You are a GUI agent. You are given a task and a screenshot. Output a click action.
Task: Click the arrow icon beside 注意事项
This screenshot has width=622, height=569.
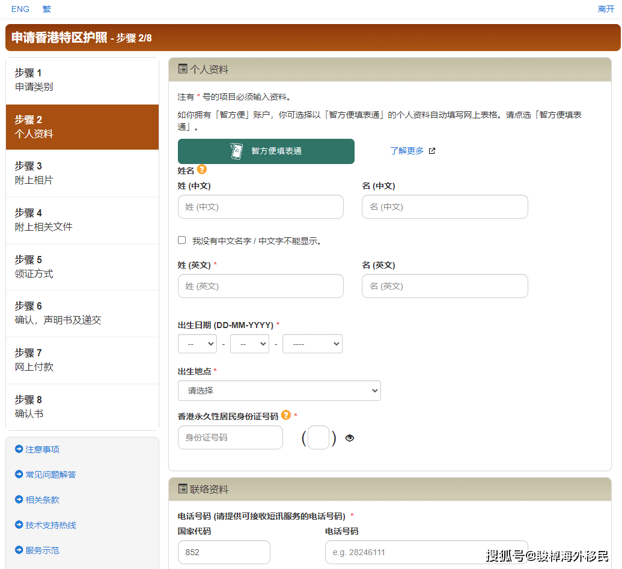[x=19, y=449]
